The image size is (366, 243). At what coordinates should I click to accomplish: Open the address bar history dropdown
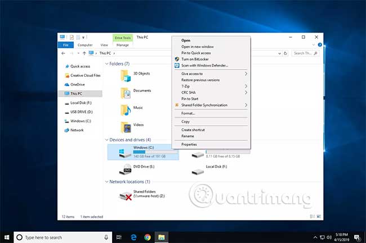[279, 53]
